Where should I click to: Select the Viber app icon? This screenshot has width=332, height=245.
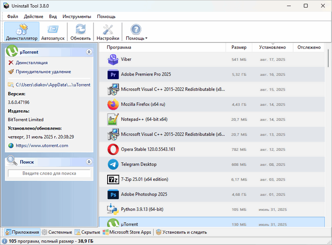point(113,59)
